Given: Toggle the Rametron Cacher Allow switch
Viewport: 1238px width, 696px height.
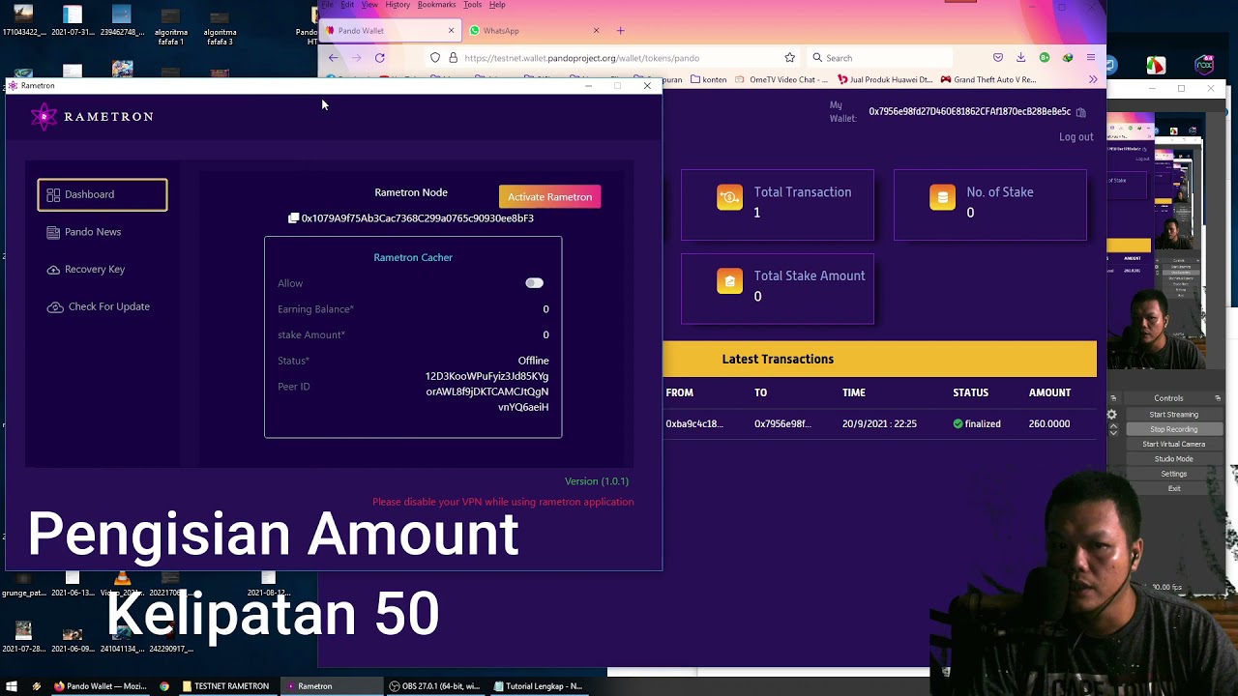Looking at the screenshot, I should (534, 283).
